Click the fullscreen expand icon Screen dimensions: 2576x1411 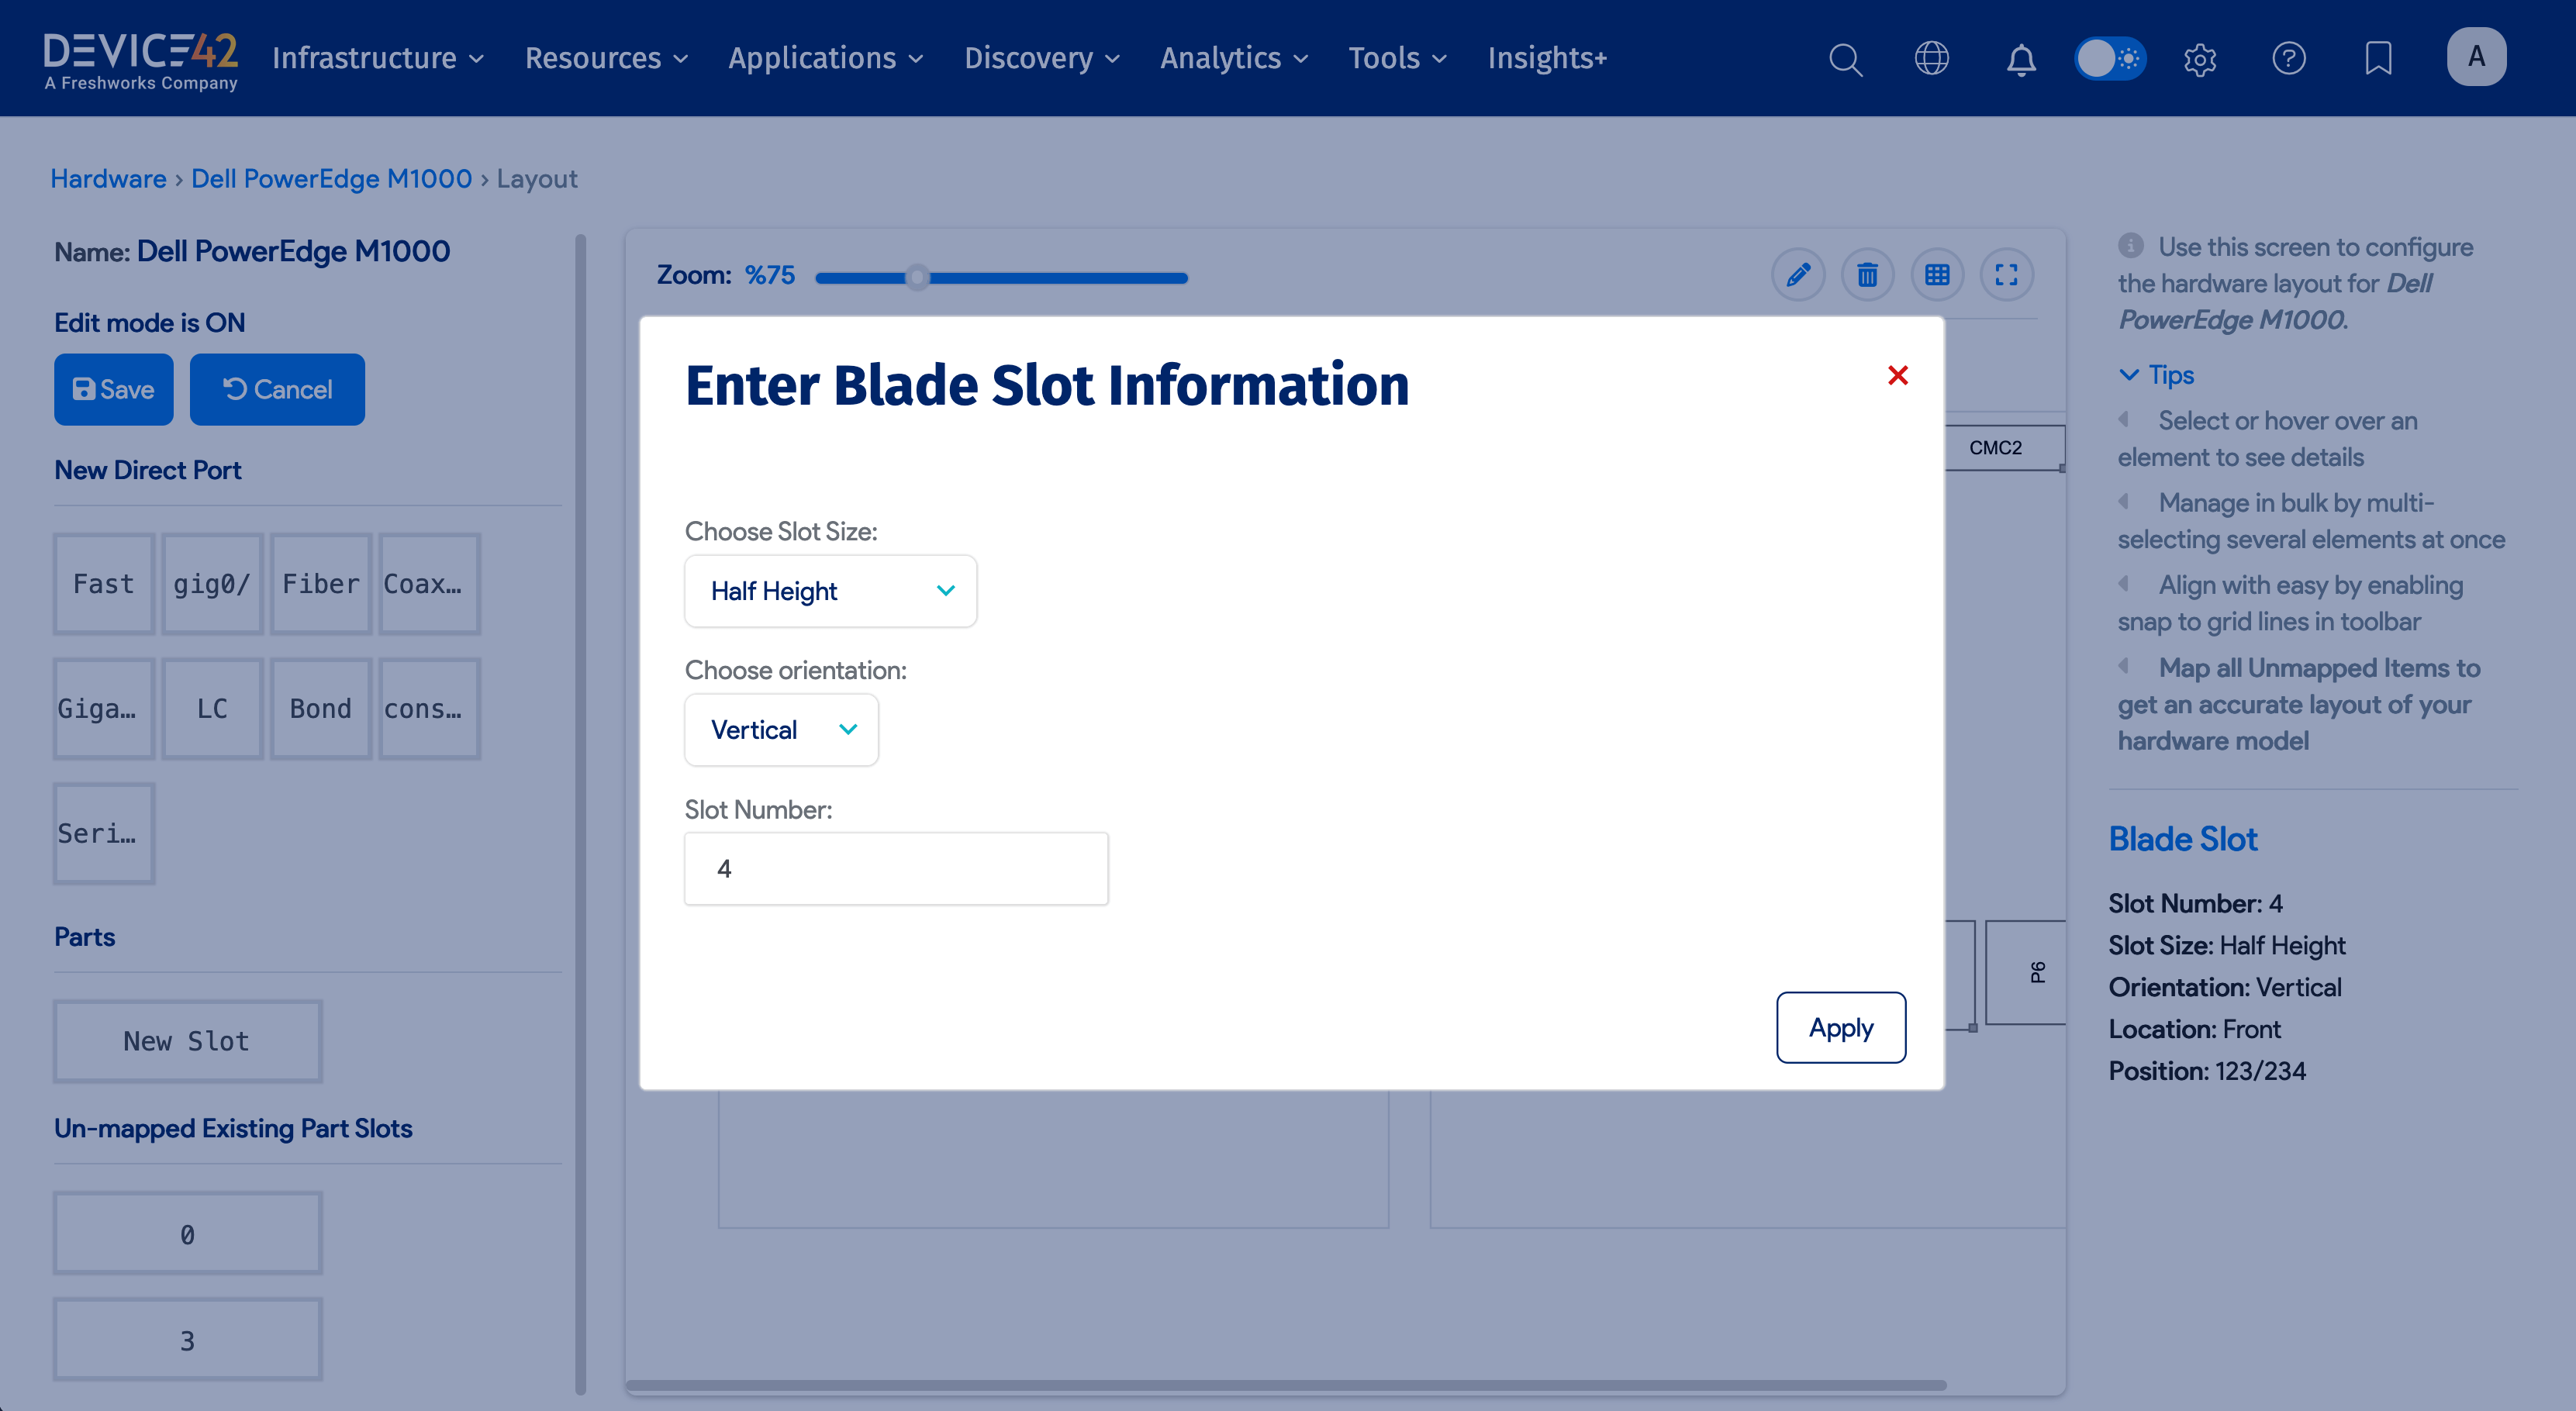point(2006,275)
